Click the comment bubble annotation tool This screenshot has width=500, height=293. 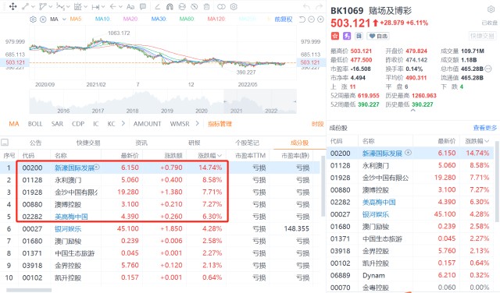click(143, 7)
